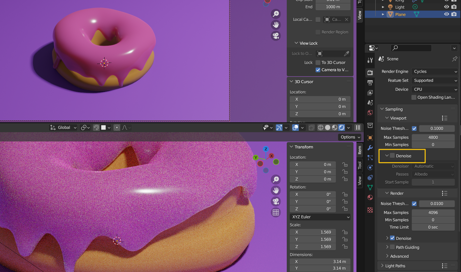
Task: Open the Physics properties tab
Action: [370, 168]
